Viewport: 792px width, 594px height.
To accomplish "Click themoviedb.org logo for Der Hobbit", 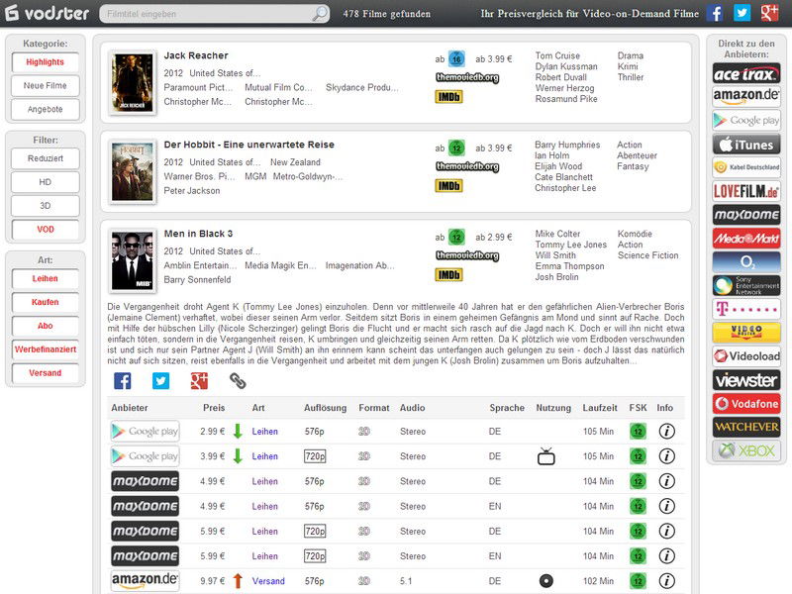I will pyautogui.click(x=466, y=167).
